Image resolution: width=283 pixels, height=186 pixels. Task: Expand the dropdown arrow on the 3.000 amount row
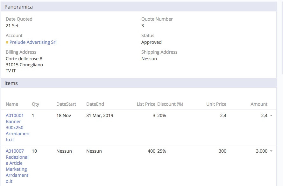tap(271, 151)
